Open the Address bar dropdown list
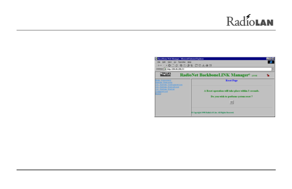This screenshot has height=189, width=292. click(x=272, y=69)
